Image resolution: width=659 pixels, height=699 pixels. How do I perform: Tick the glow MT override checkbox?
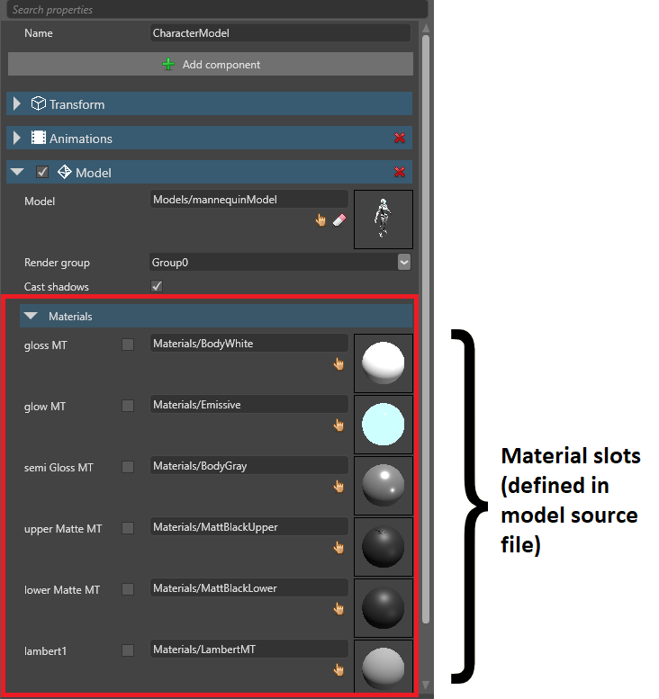click(128, 406)
